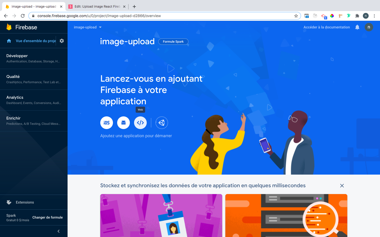Open the account avatar in Firebase header
Viewport: 380px width, 237px height.
(369, 27)
